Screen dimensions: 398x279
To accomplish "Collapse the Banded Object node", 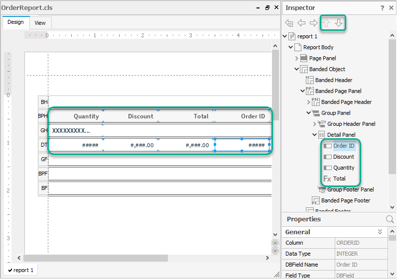I will [x=296, y=69].
